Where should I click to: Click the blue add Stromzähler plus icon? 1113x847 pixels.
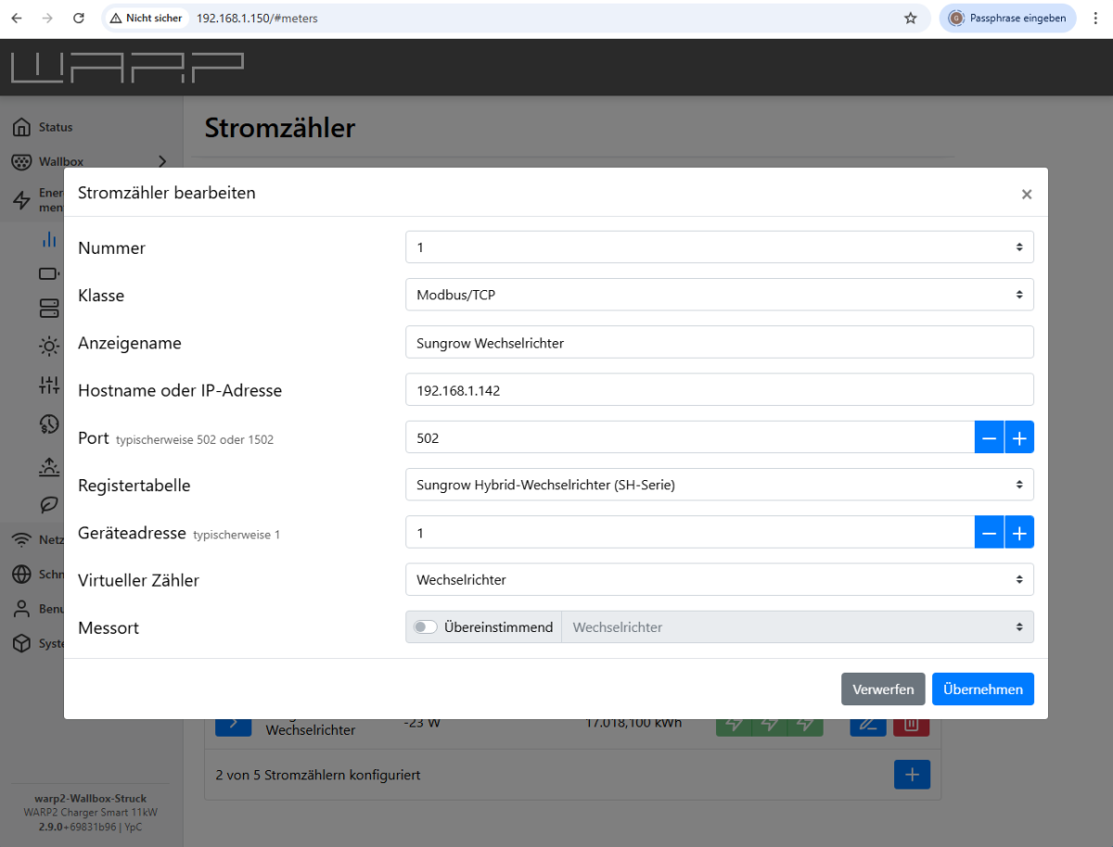click(912, 775)
